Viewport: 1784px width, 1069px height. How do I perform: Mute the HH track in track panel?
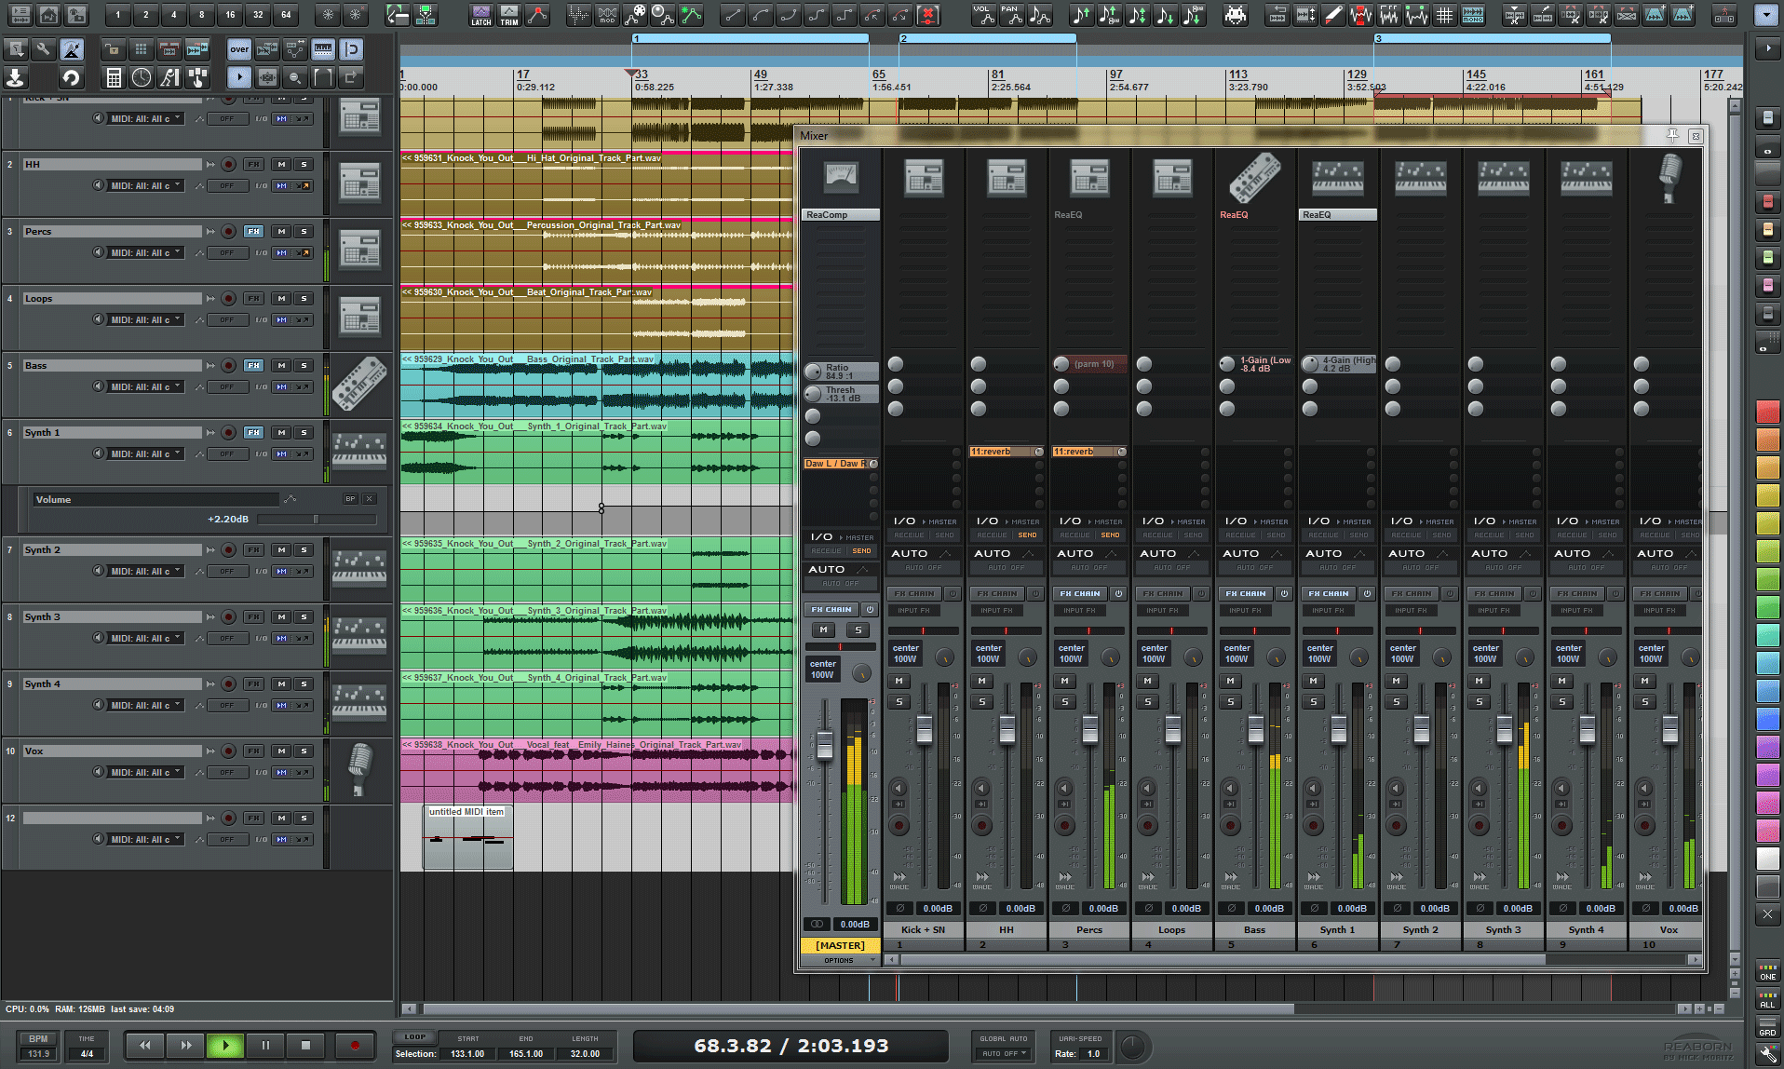coord(281,164)
